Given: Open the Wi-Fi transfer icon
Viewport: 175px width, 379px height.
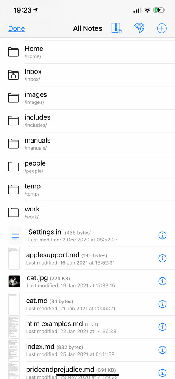Looking at the screenshot, I should 139,28.
